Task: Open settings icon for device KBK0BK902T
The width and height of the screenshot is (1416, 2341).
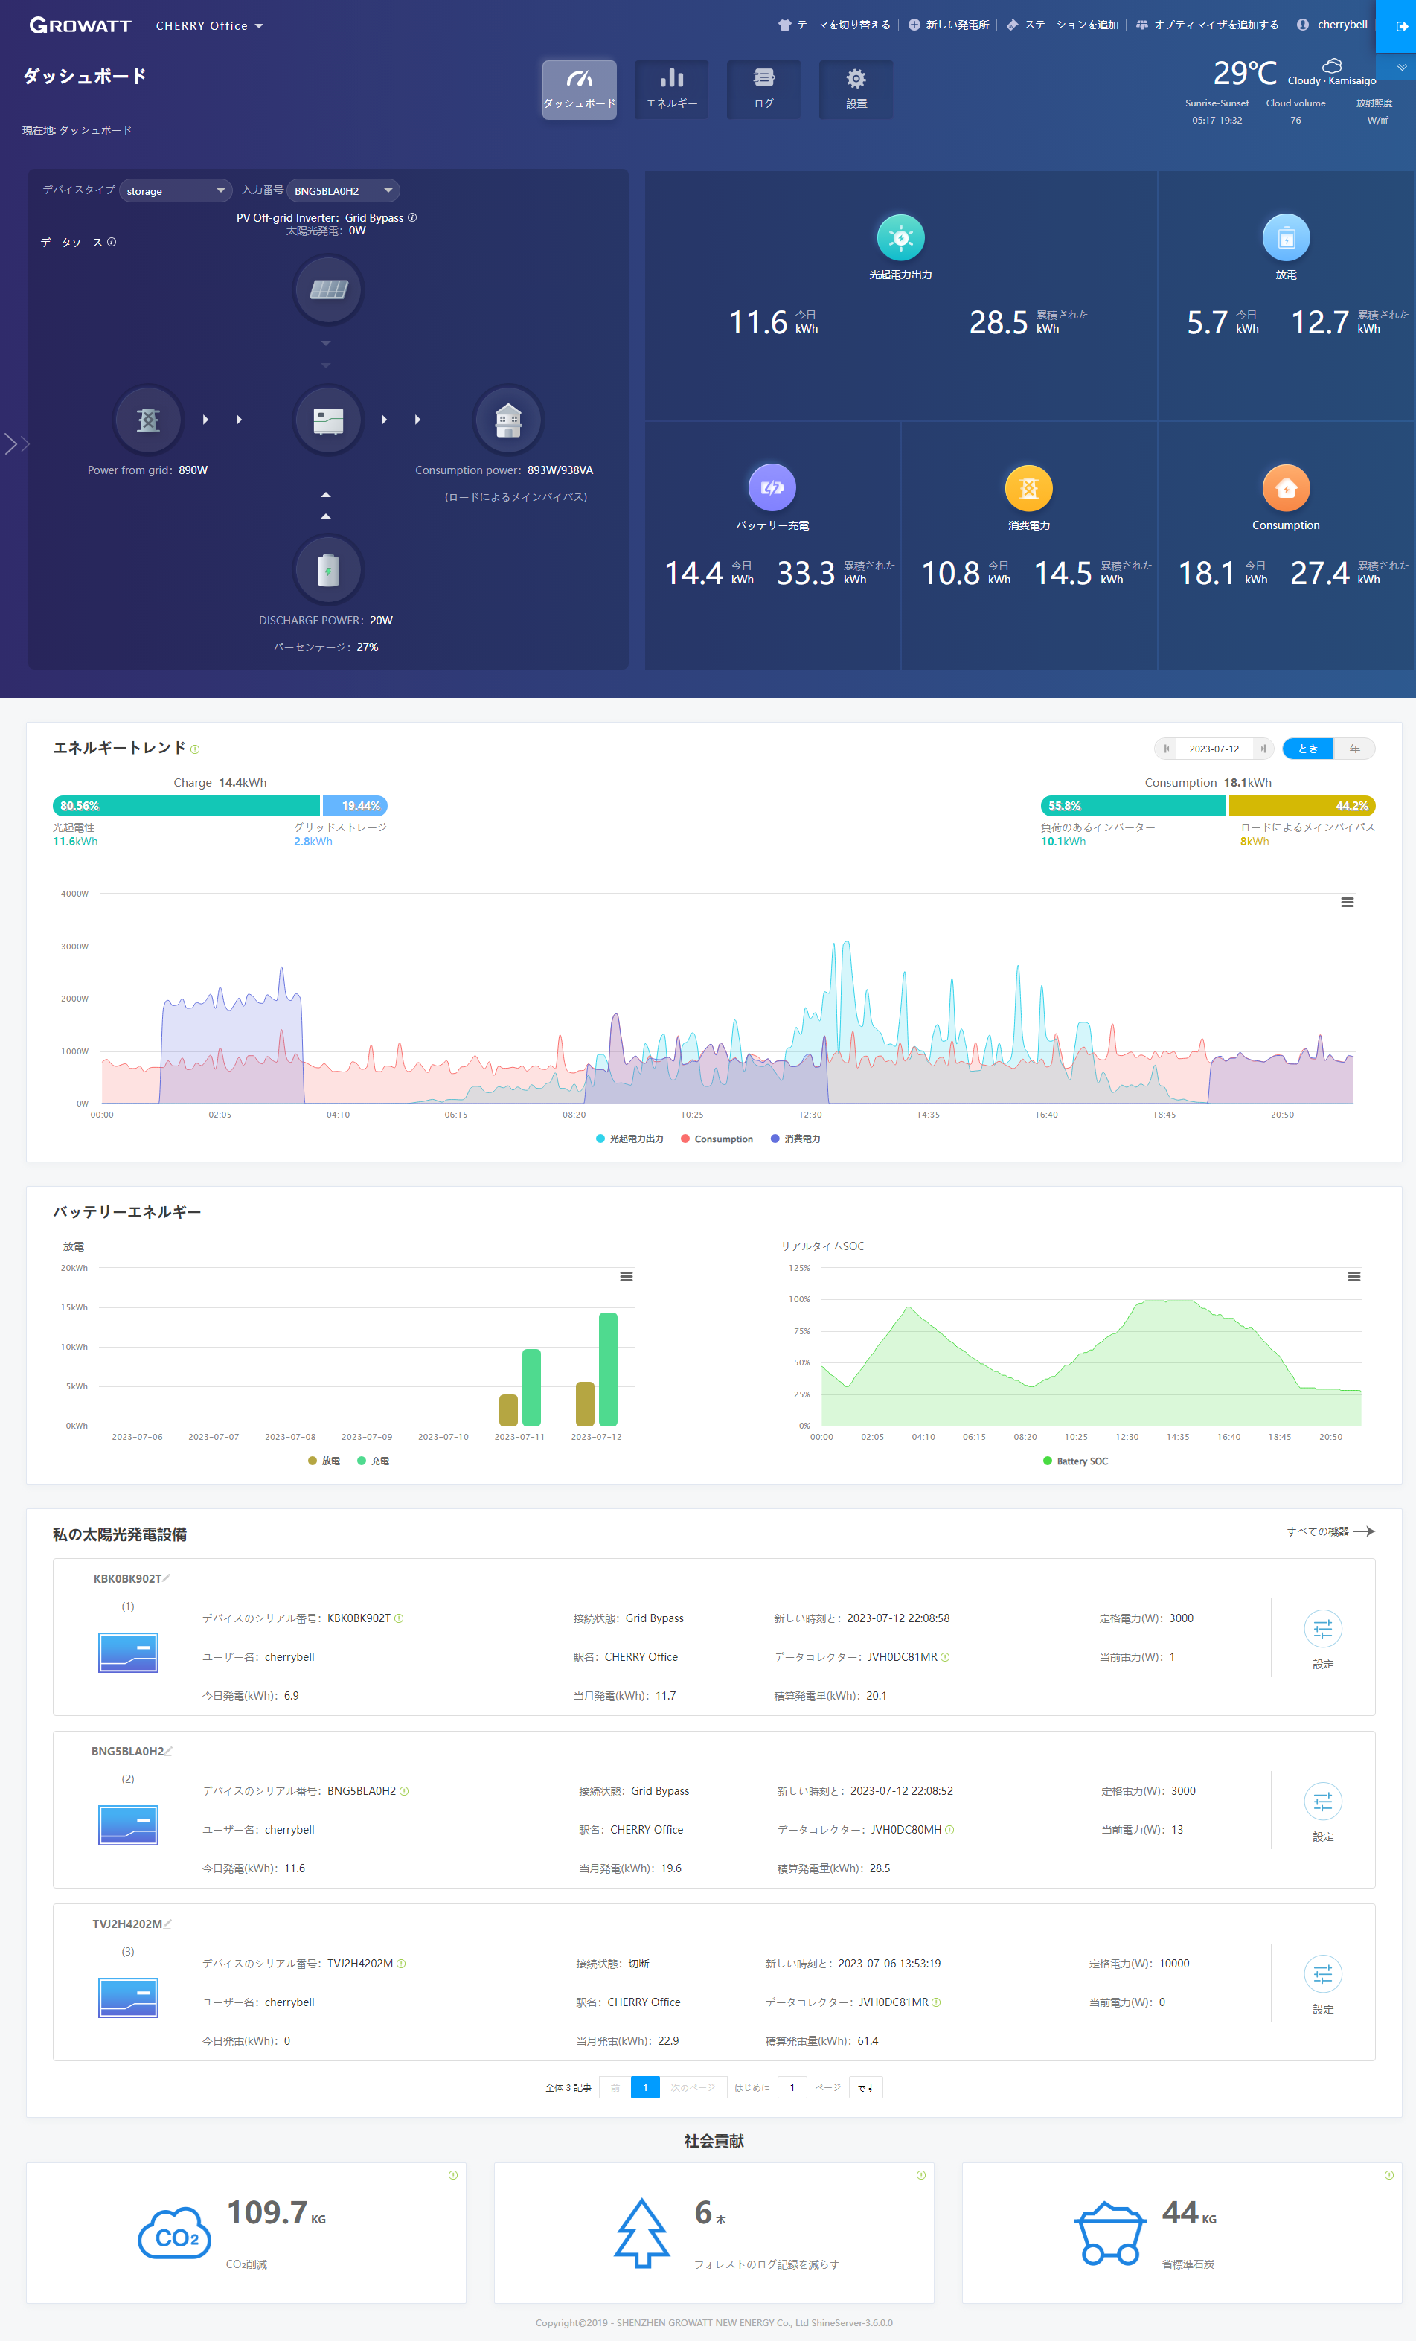Action: (1322, 1630)
